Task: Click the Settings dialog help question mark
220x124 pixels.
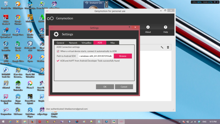Action: pyautogui.click(x=129, y=27)
